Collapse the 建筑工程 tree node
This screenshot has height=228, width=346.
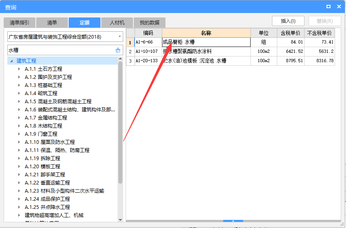click(11, 61)
